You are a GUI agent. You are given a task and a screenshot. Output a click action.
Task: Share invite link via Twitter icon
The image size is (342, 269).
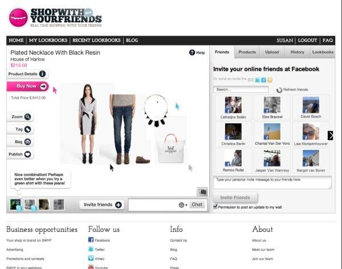258,80
